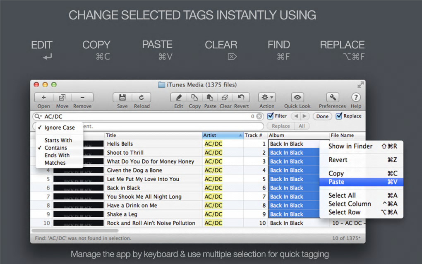Viewport: 422px width, 264px height.
Task: Click the Revert undo arrow icon
Action: pos(241,97)
